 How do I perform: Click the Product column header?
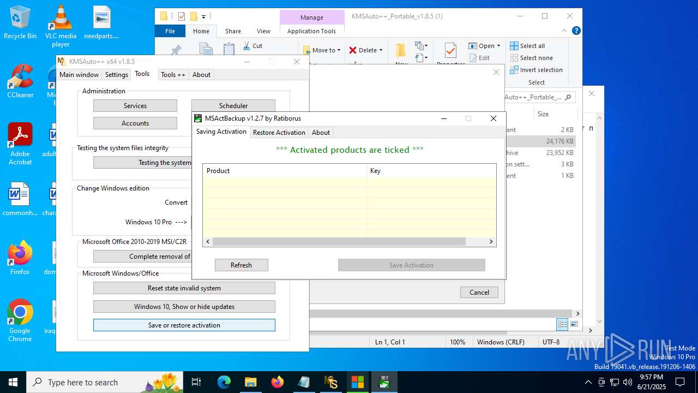pyautogui.click(x=285, y=171)
